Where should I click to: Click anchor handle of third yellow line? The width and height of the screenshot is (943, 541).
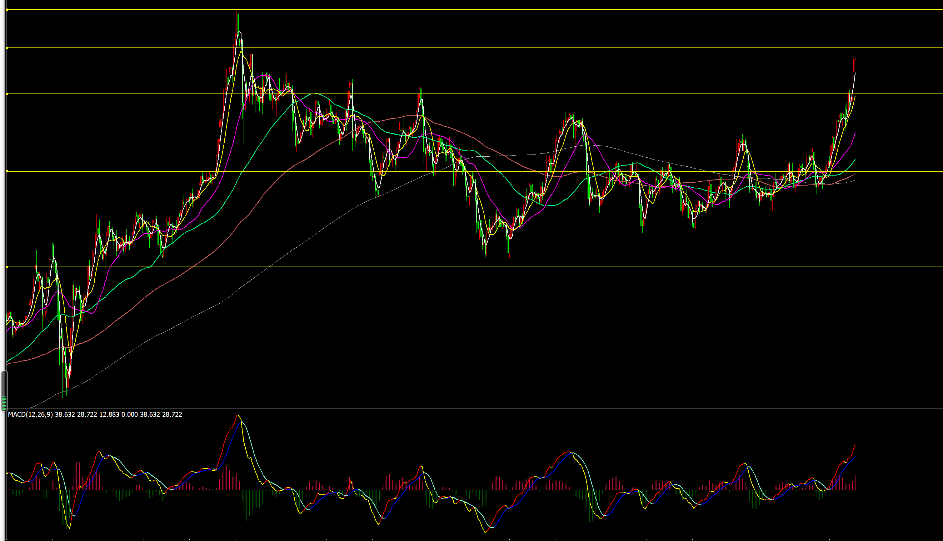[8, 94]
